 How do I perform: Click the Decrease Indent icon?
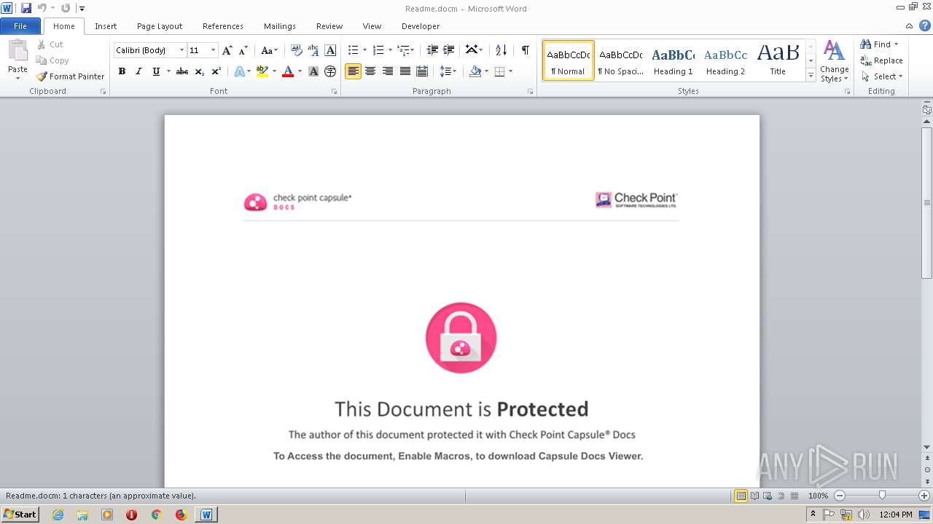pos(432,50)
